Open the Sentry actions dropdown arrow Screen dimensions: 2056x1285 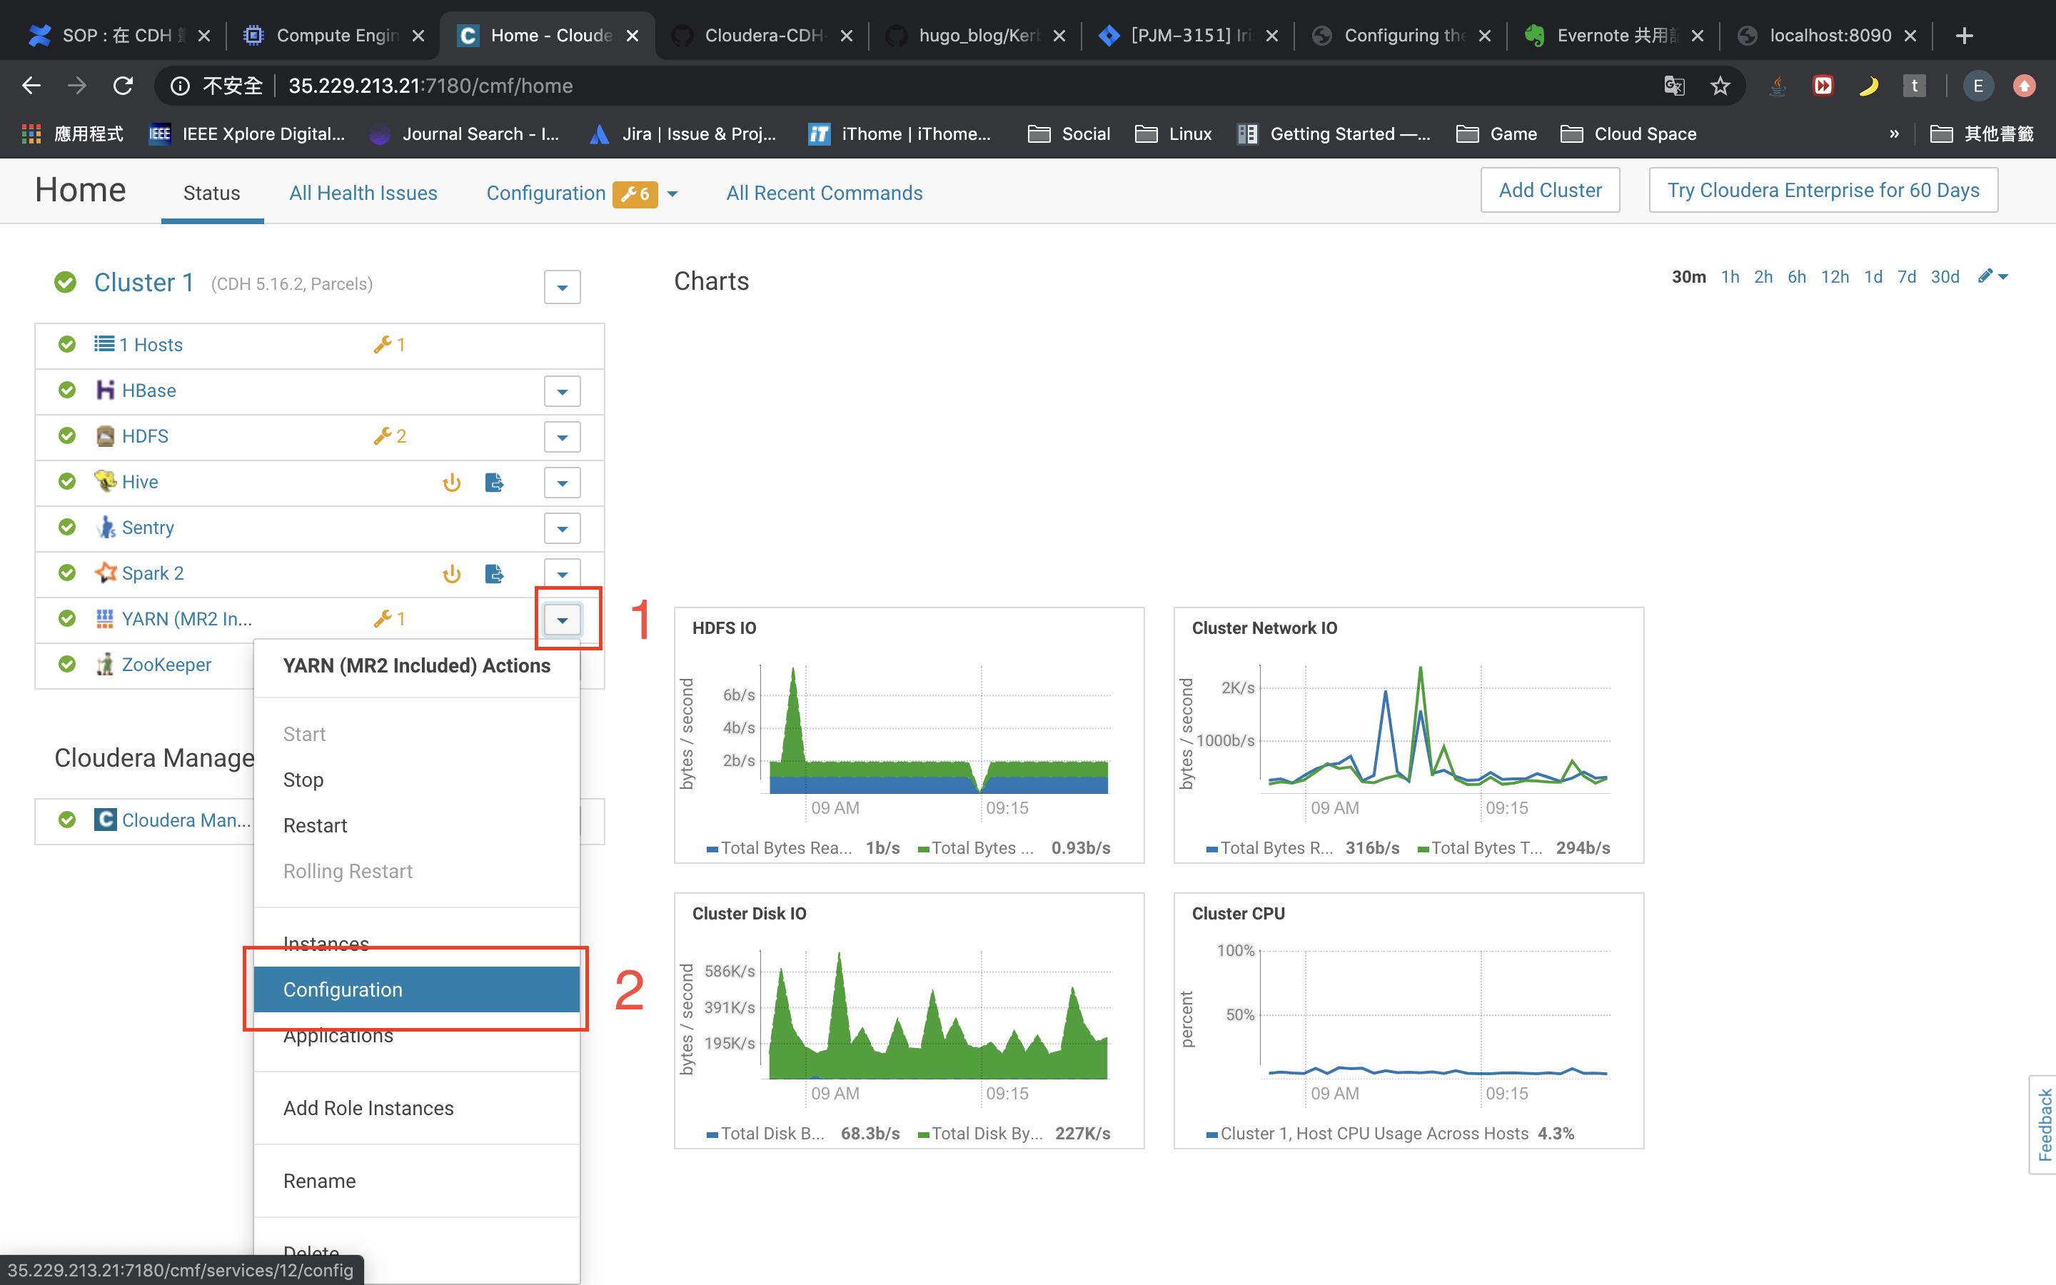click(x=562, y=528)
